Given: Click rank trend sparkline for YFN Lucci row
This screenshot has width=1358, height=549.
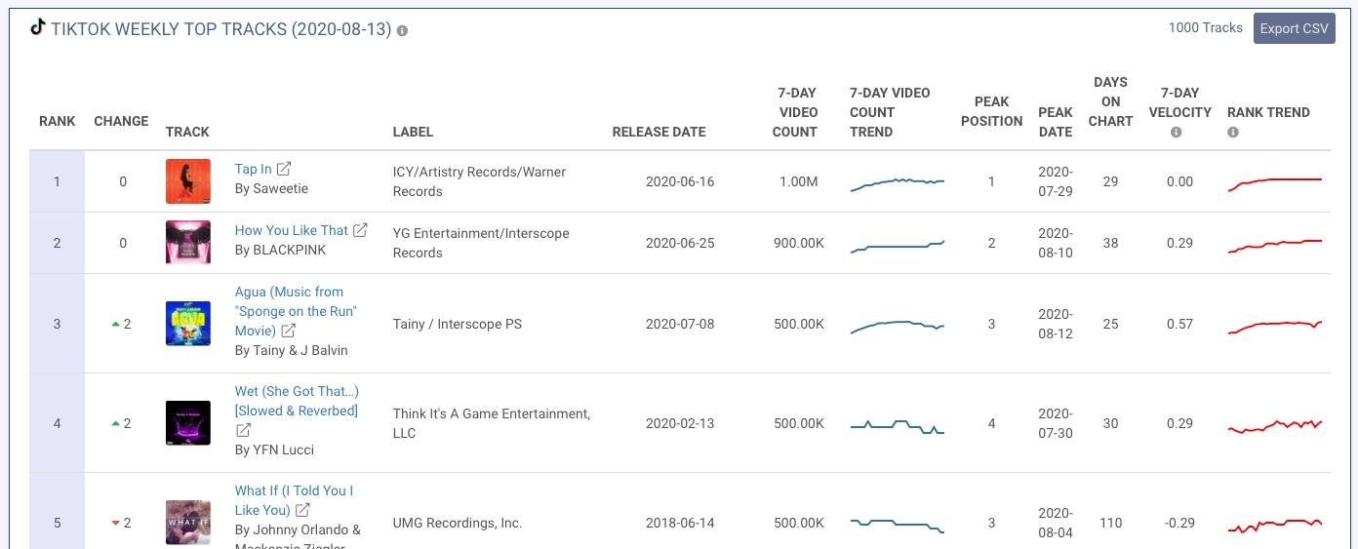Looking at the screenshot, I should (x=1275, y=425).
